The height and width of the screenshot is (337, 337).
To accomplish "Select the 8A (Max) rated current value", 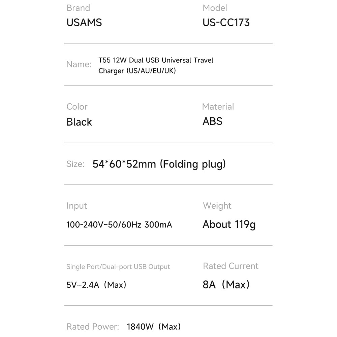I will coord(226,284).
